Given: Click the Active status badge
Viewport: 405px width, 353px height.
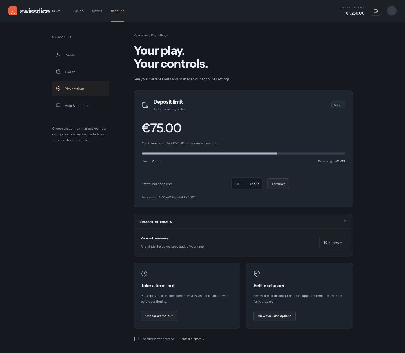Looking at the screenshot, I should point(338,105).
